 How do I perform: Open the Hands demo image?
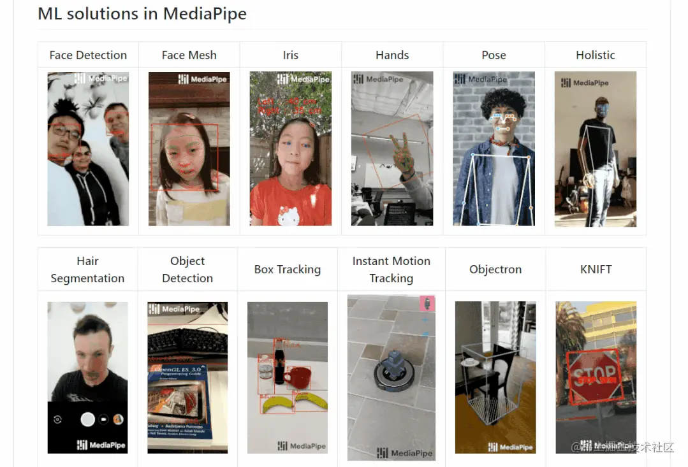click(392, 148)
